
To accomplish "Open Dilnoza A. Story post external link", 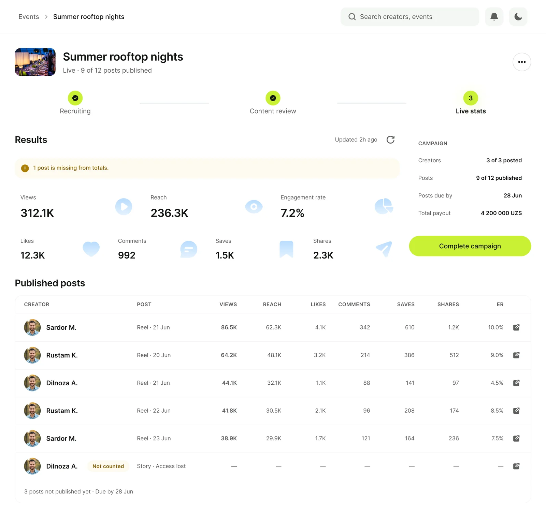I will click(x=516, y=466).
